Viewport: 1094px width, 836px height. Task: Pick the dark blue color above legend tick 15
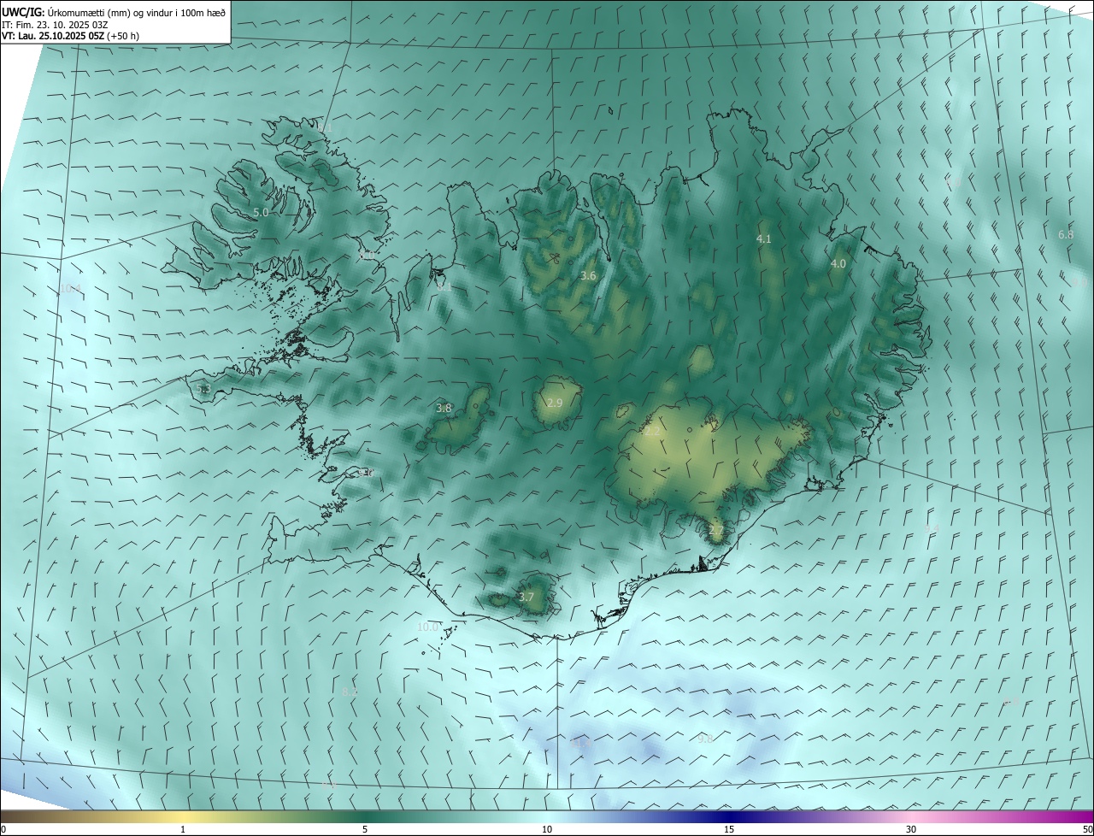[729, 816]
